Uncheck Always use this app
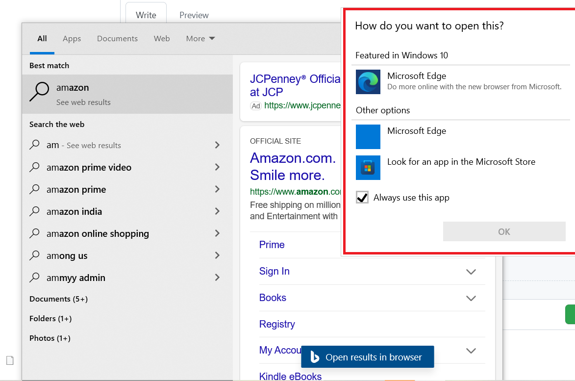575x381 pixels. coord(362,197)
